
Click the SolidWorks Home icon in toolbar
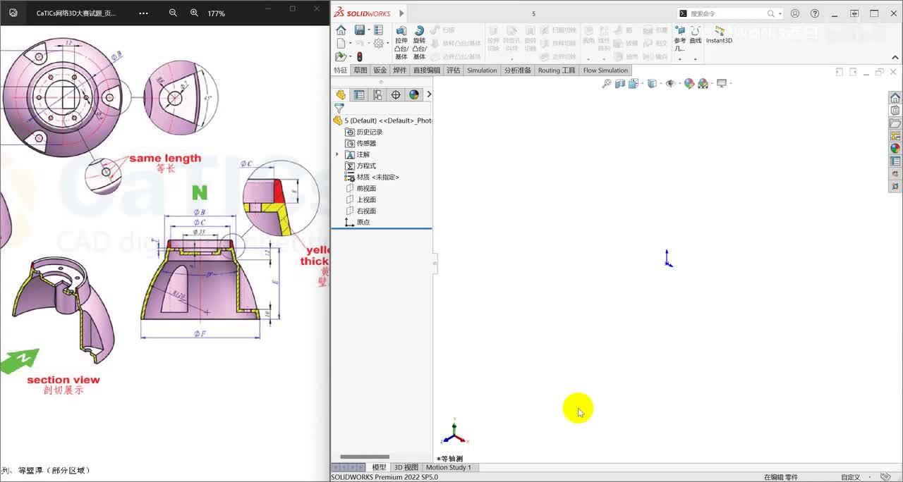341,30
